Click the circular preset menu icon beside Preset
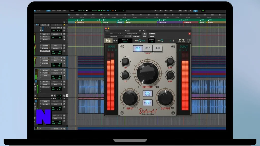 [140, 31]
